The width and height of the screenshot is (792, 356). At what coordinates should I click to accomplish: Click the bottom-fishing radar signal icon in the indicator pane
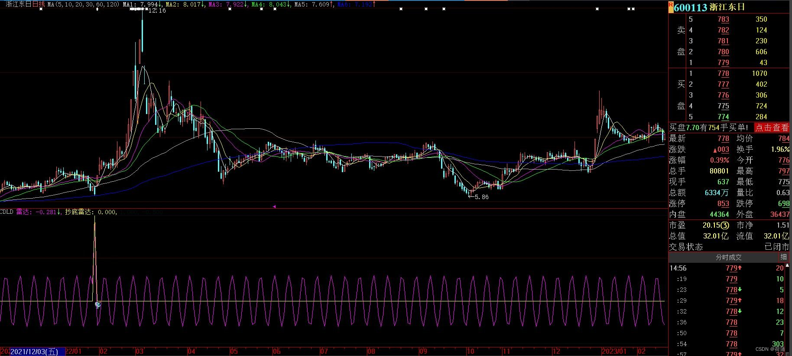click(98, 305)
